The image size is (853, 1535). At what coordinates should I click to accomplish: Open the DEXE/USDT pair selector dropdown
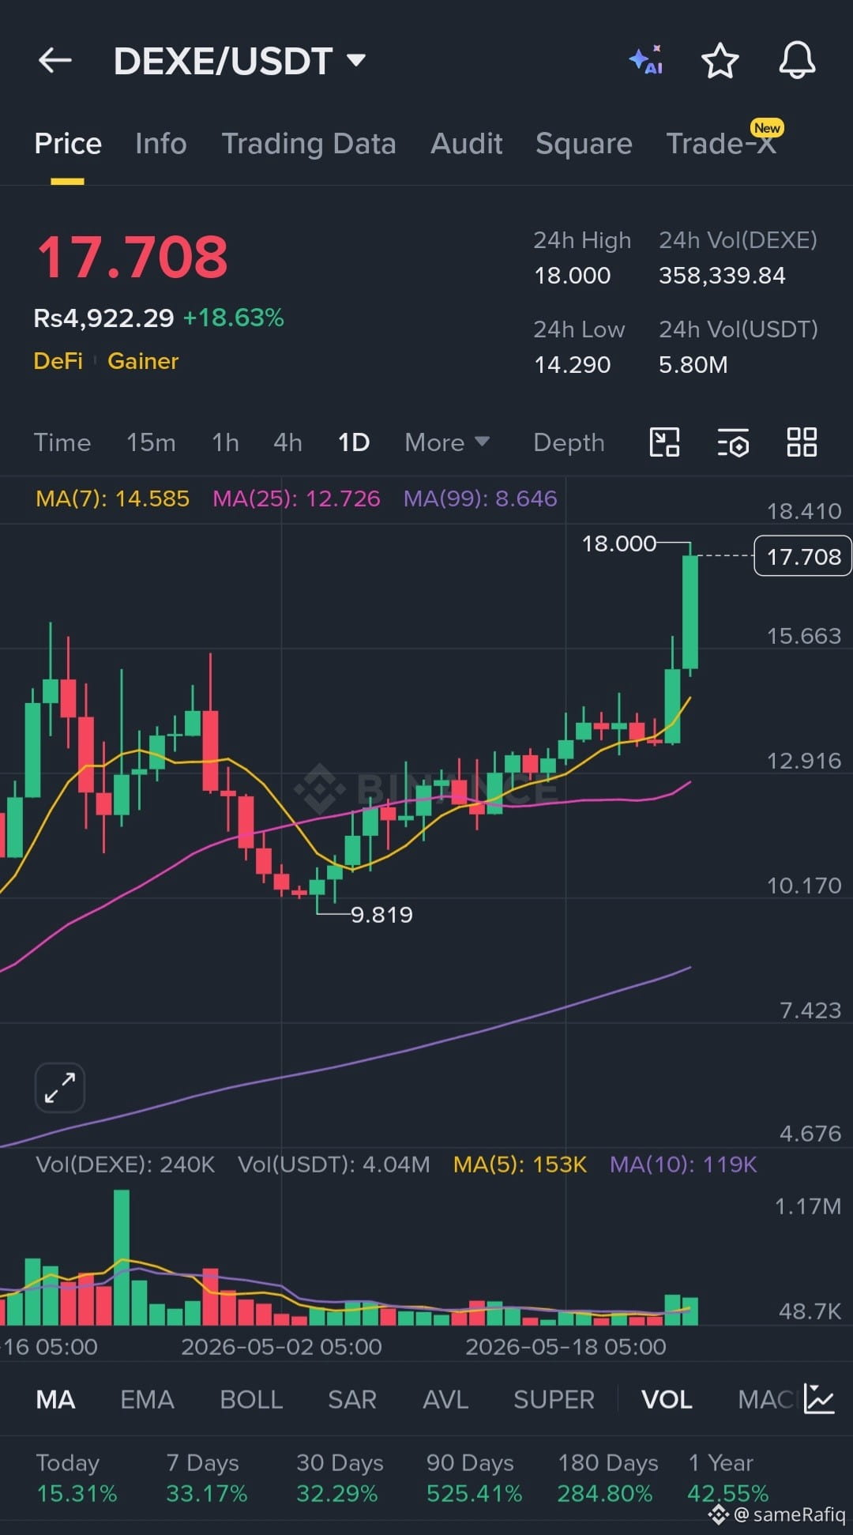[x=239, y=61]
